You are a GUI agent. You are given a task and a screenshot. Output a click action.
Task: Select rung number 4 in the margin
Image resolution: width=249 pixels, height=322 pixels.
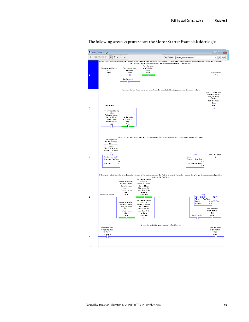(x=90, y=237)
